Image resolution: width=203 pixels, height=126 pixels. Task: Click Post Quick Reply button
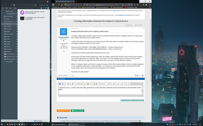(126, 100)
